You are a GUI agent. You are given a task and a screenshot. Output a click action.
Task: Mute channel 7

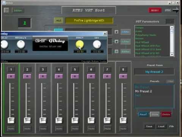107,129
